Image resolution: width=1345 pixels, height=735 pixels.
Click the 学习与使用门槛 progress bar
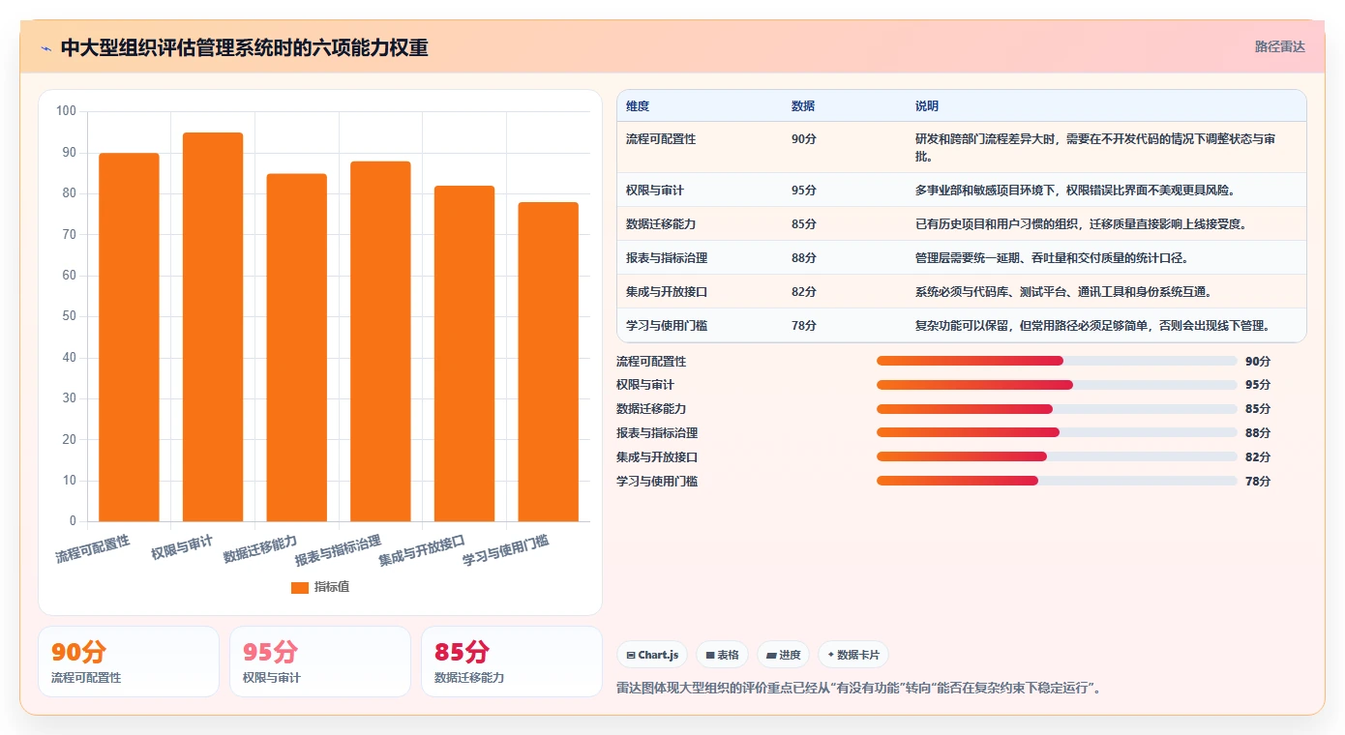1057,481
